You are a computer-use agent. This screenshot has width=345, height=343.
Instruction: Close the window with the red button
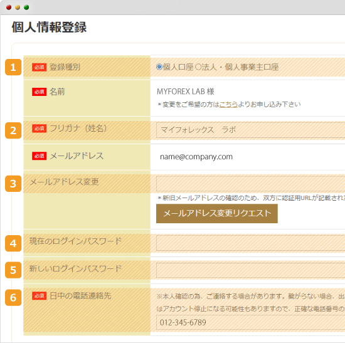9,8
